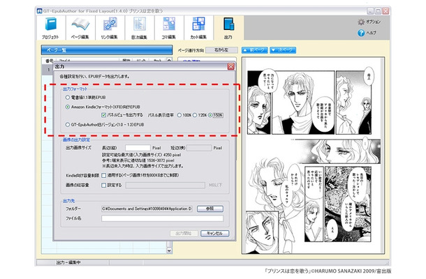426x279 pixels.
Task: Select 電書協1.1準拠EPUB format radio button
Action: pyautogui.click(x=68, y=97)
